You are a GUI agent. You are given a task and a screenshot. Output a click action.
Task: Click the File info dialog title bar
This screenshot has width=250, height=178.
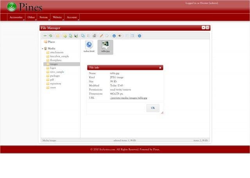pos(125,68)
